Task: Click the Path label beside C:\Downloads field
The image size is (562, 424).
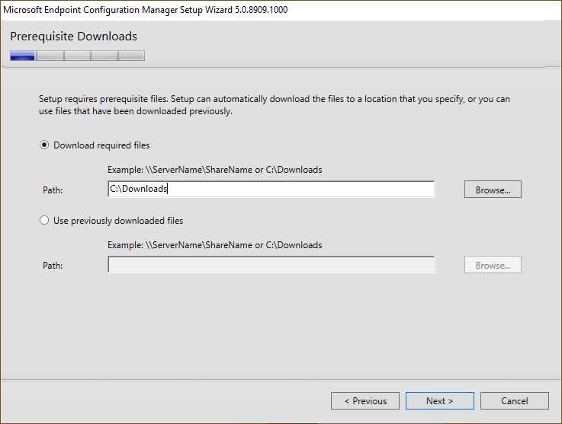Action: 53,190
